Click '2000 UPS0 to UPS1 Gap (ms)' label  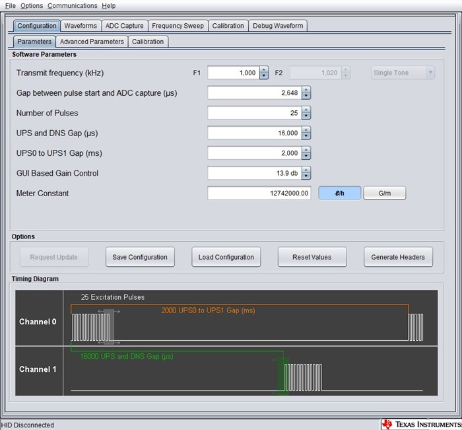click(208, 310)
